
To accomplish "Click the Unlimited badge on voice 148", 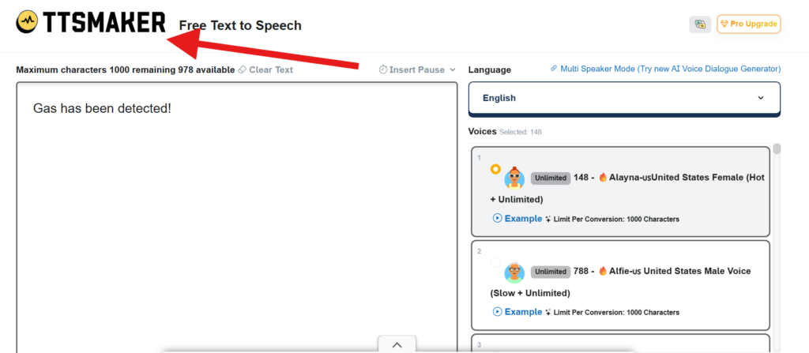I will 550,178.
